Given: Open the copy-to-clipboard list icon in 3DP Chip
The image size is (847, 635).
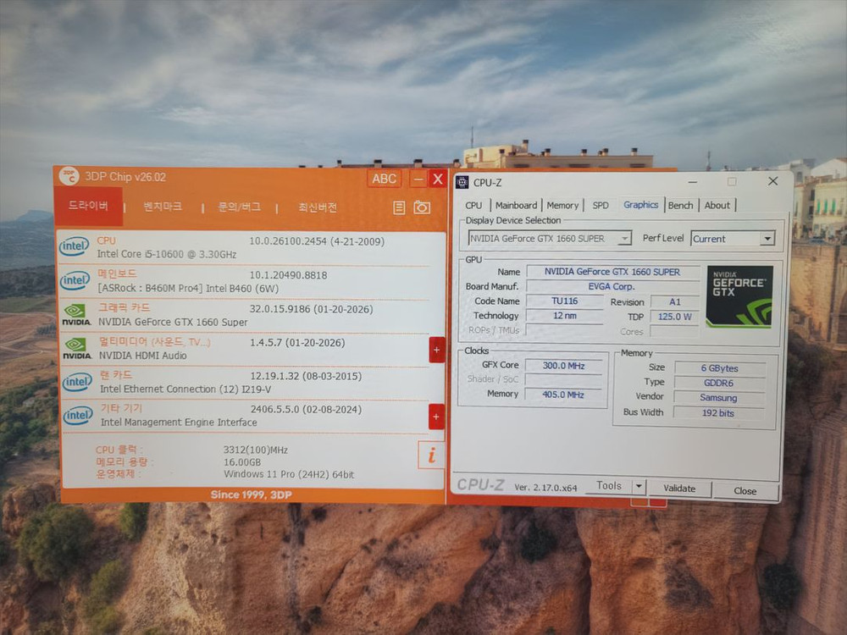Looking at the screenshot, I should tap(399, 208).
